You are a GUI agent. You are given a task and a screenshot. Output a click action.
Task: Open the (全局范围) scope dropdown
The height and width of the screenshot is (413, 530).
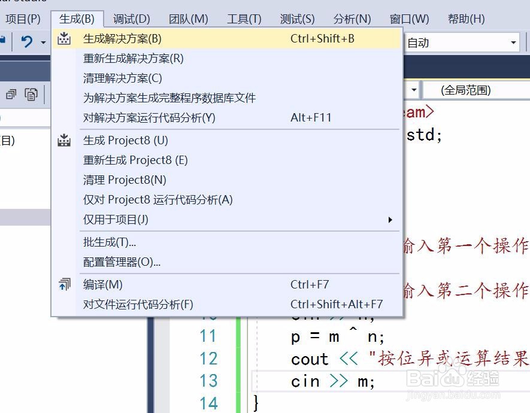(477, 90)
